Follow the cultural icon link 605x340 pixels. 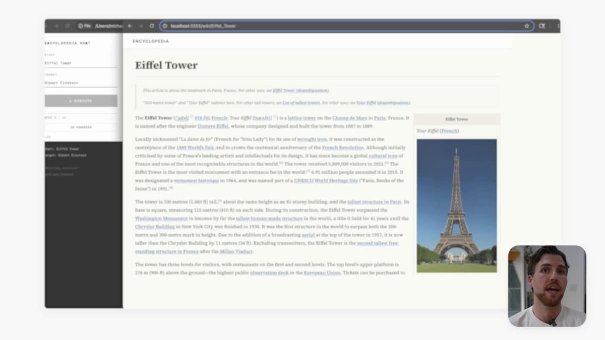(383, 156)
